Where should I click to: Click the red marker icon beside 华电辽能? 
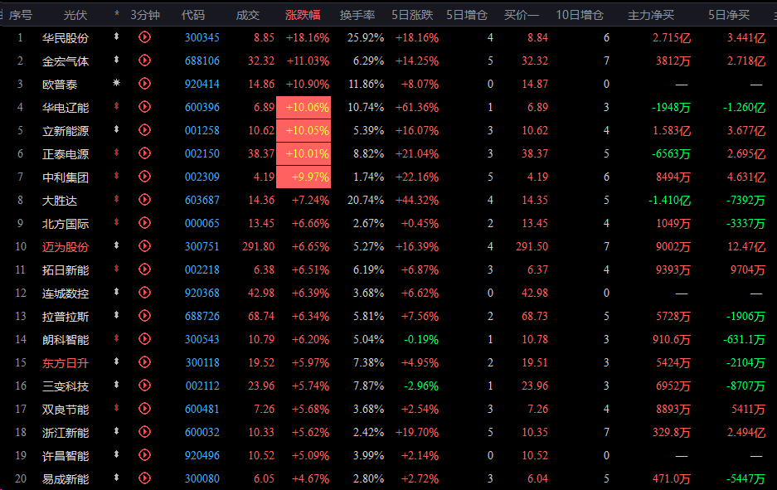click(117, 107)
